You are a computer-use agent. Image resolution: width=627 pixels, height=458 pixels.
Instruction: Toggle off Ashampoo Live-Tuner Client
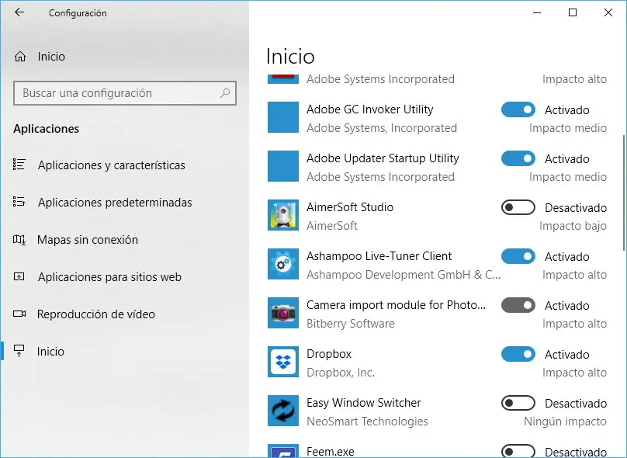click(x=518, y=257)
